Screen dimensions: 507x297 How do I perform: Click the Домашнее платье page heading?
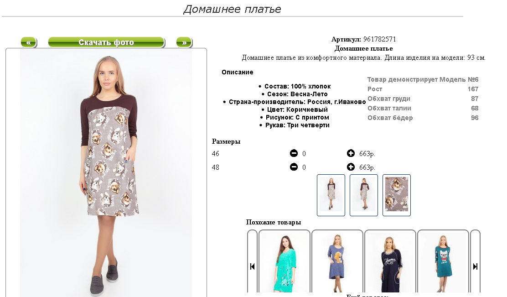tap(232, 9)
